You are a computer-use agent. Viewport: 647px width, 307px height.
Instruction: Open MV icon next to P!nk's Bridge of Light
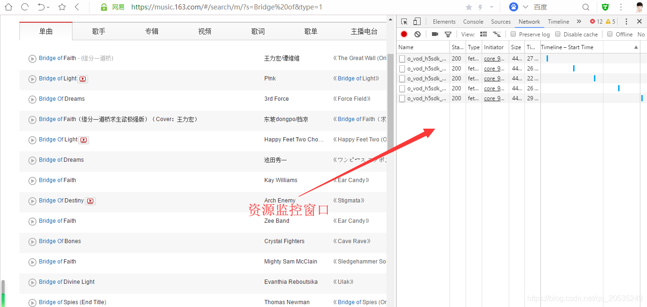click(83, 79)
